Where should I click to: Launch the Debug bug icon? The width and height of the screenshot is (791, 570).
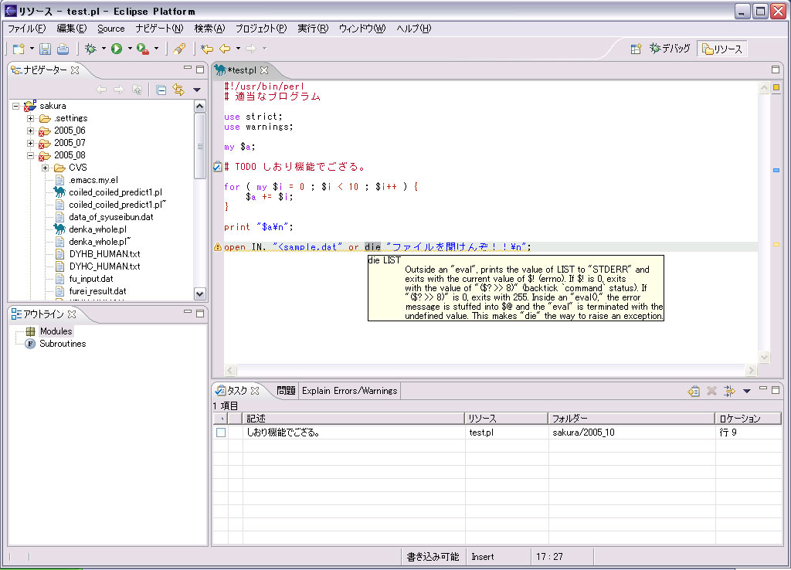tap(90, 49)
